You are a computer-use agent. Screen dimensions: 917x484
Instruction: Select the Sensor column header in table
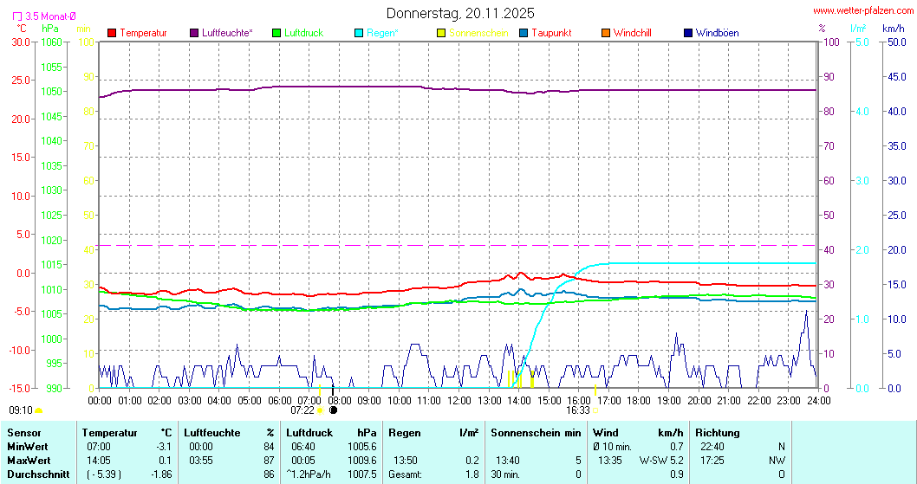pyautogui.click(x=23, y=432)
